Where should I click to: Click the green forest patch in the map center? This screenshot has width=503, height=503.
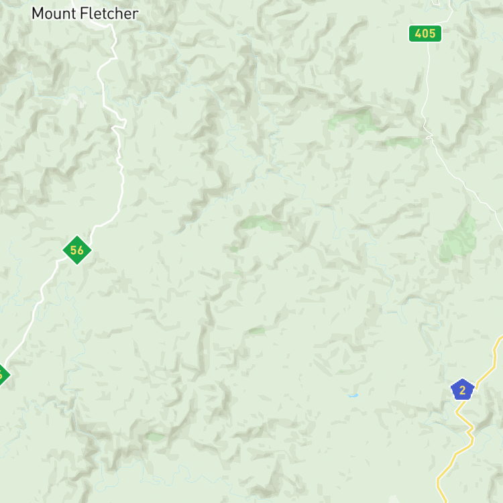[x=260, y=223]
